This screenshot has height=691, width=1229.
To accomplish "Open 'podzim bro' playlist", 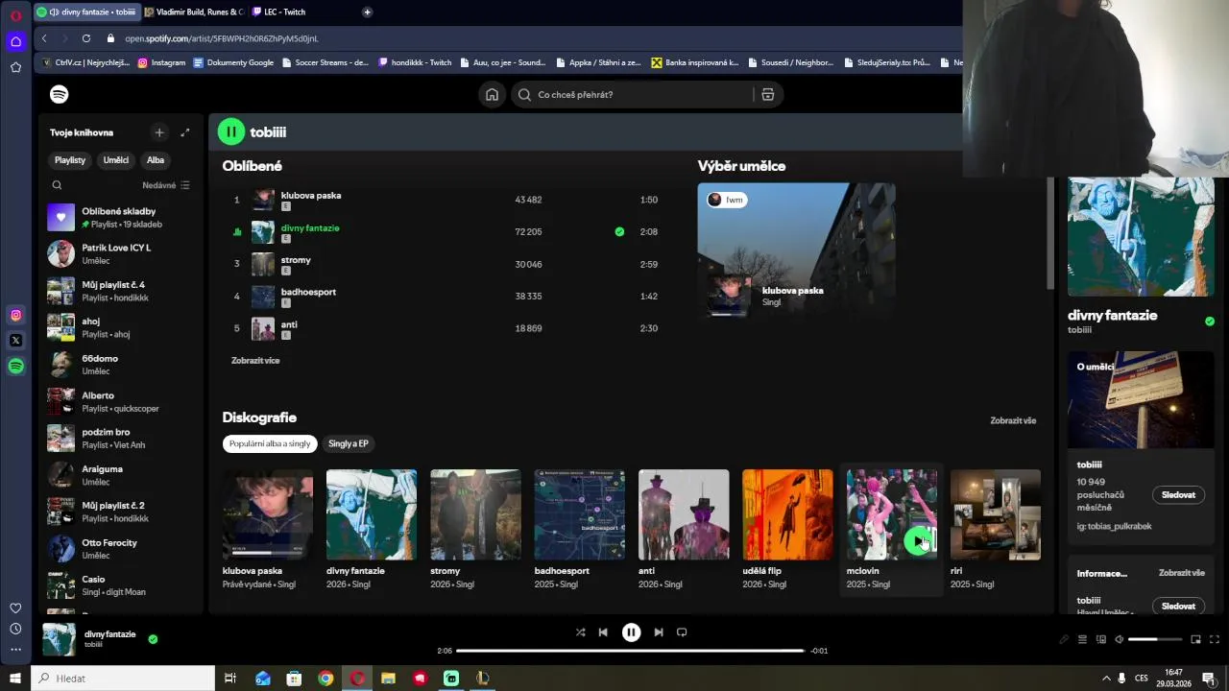I will click(122, 438).
